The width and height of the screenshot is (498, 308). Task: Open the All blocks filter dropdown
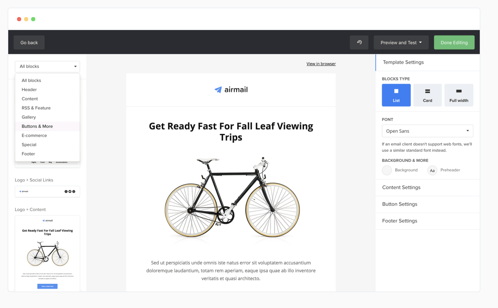click(x=47, y=66)
